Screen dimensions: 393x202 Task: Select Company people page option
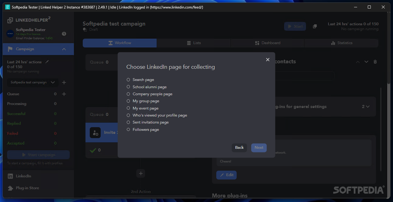click(128, 94)
